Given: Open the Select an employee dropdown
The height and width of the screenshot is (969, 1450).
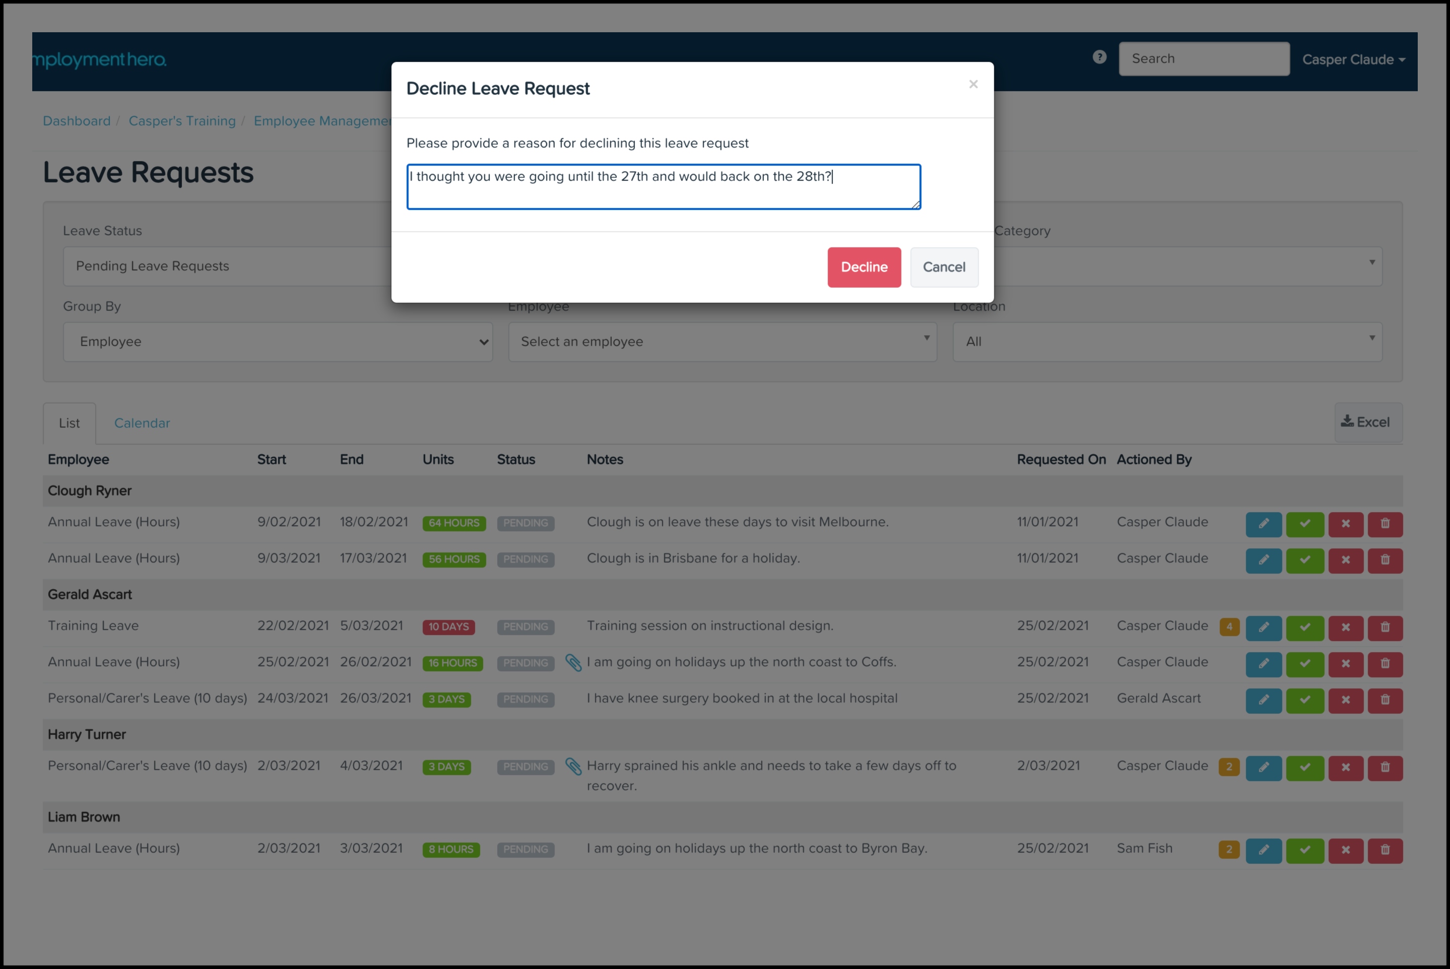Looking at the screenshot, I should click(722, 342).
